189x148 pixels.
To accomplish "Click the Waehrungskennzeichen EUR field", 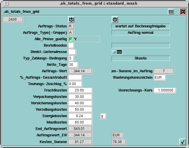I will tap(160, 77).
